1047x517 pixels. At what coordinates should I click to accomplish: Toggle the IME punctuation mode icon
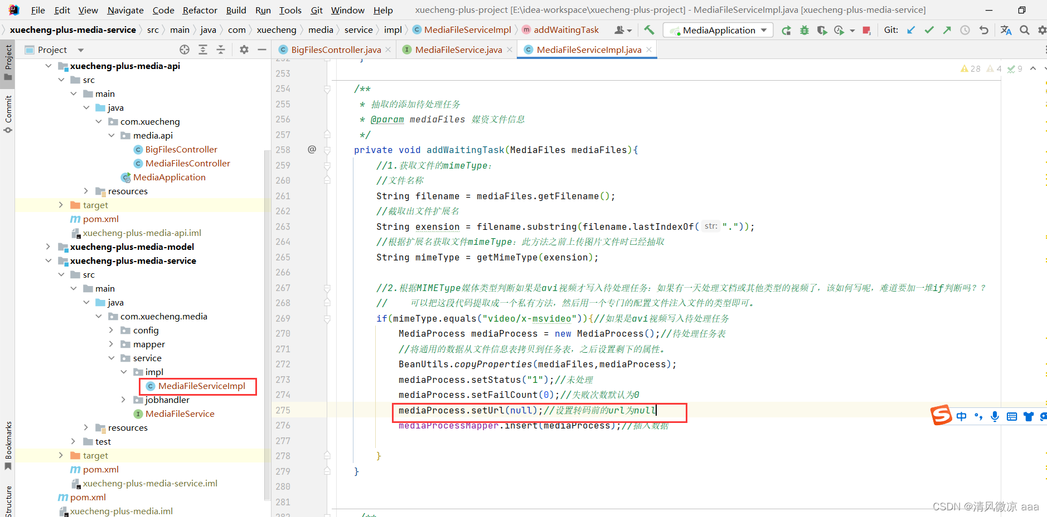point(978,416)
